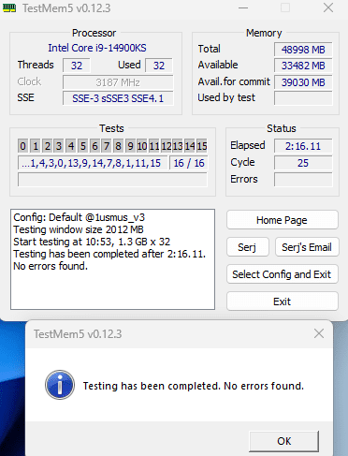Screen dimensions: 348x456
Task: Click log line Config: Default @1usmus_v3
Action: [80, 217]
